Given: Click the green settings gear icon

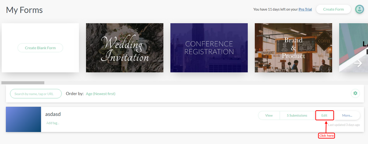Looking at the screenshot, I should coord(355,93).
